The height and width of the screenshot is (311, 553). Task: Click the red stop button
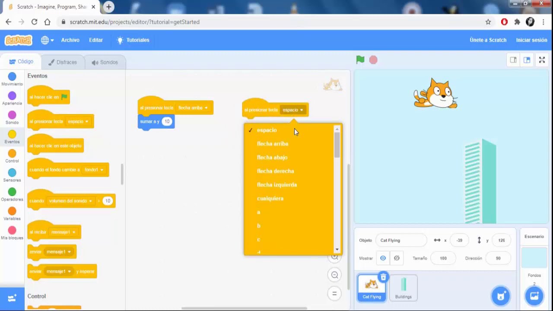pyautogui.click(x=373, y=60)
